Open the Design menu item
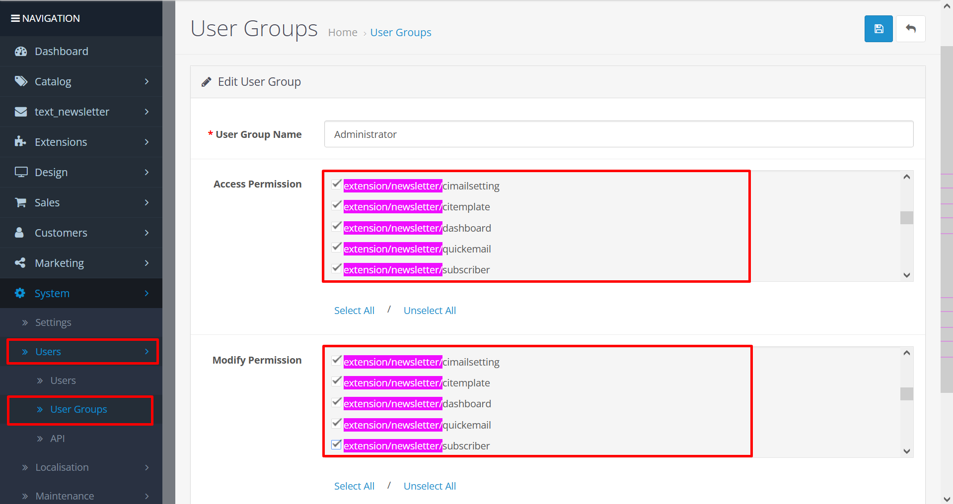Image resolution: width=953 pixels, height=504 pixels. point(51,172)
